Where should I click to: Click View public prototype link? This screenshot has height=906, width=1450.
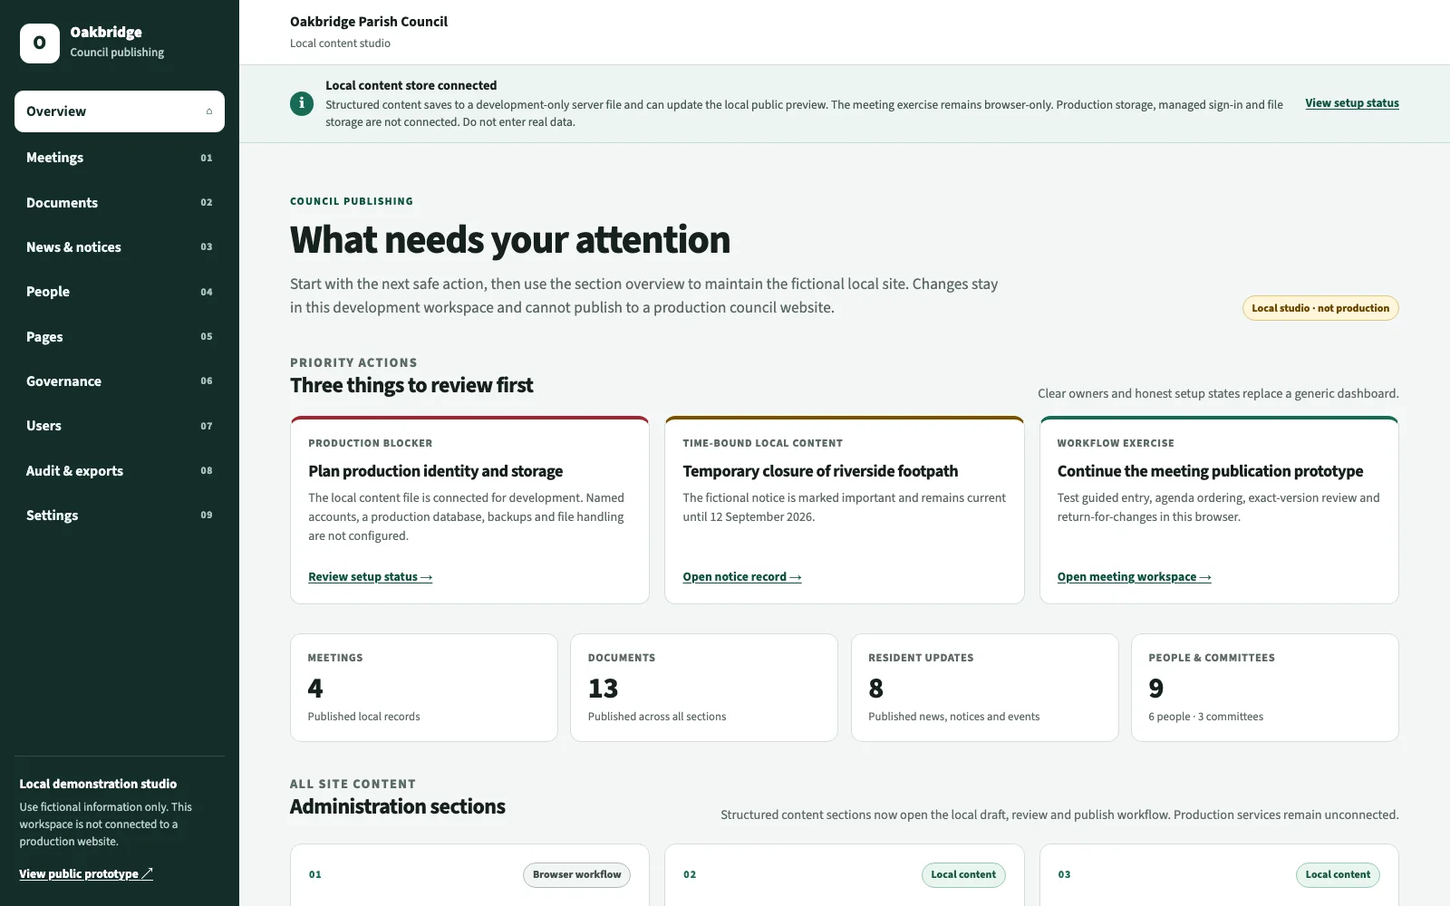click(86, 874)
